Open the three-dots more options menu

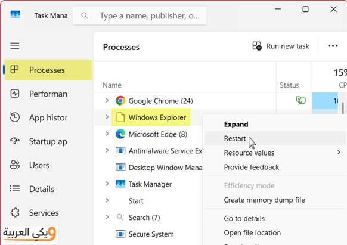(x=333, y=46)
